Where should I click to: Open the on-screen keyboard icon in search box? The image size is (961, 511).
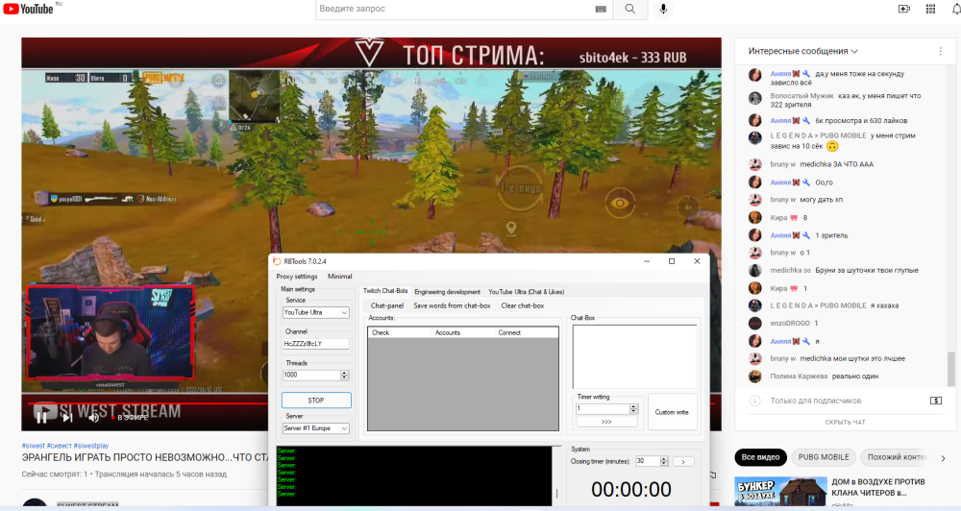click(601, 9)
